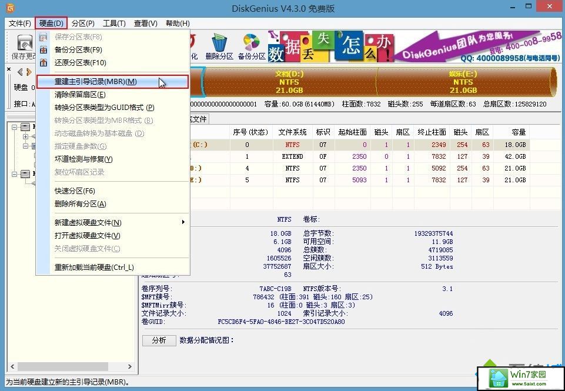Open the 工具(T) menu
The height and width of the screenshot is (391, 565).
[114, 24]
